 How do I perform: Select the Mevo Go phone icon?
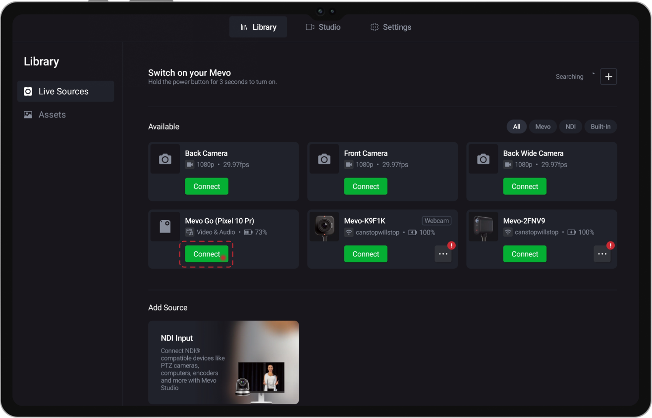(x=165, y=227)
